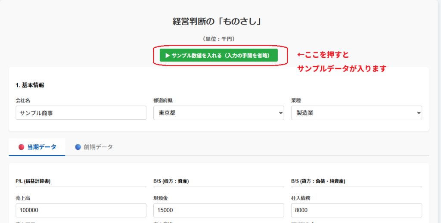Focus the 売上高 input with value 100000
This screenshot has width=441, height=223.
pyautogui.click(x=81, y=211)
